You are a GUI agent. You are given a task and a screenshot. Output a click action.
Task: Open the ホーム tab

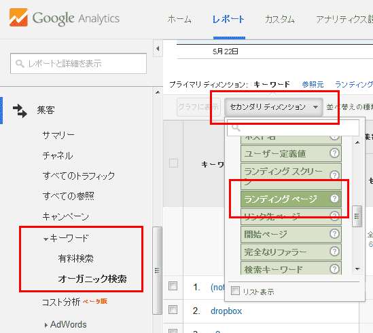[x=179, y=19]
